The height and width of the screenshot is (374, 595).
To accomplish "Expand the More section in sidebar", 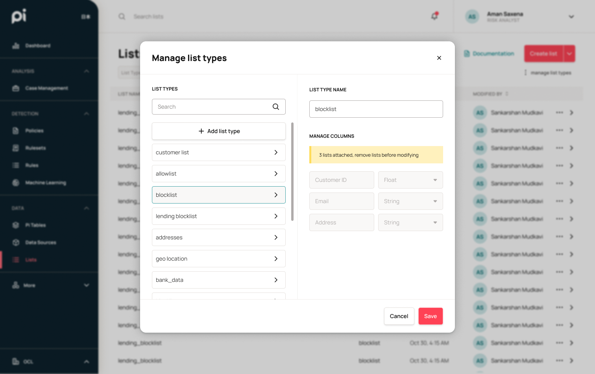I will (x=87, y=285).
